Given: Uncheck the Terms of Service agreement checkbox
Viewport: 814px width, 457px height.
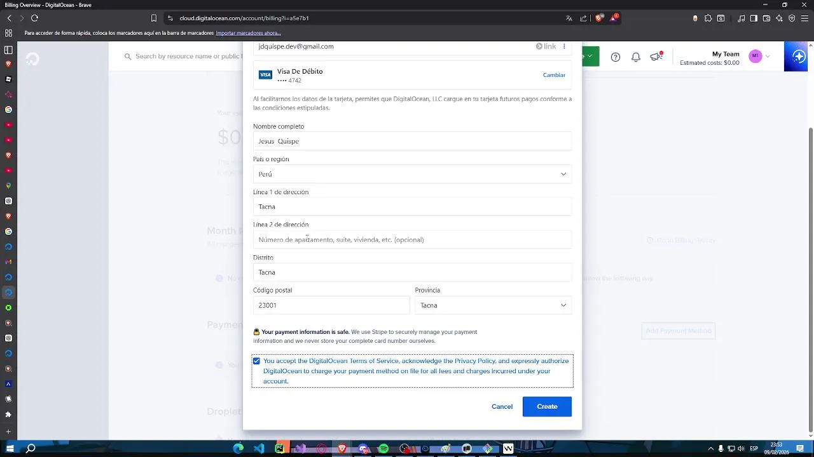Looking at the screenshot, I should [x=256, y=361].
